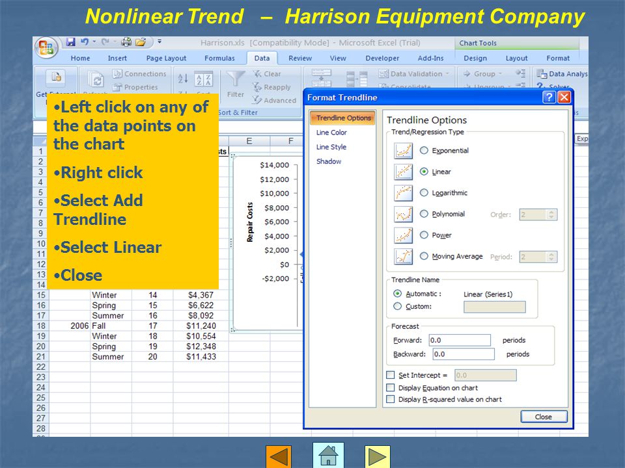The image size is (625, 468).
Task: Choose the Automatic trendline name option
Action: 397,294
